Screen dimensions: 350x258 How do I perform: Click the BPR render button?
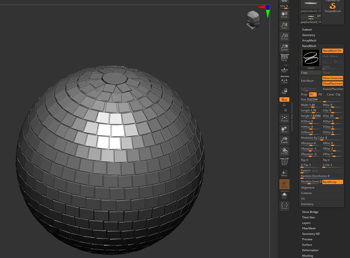[284, 1]
